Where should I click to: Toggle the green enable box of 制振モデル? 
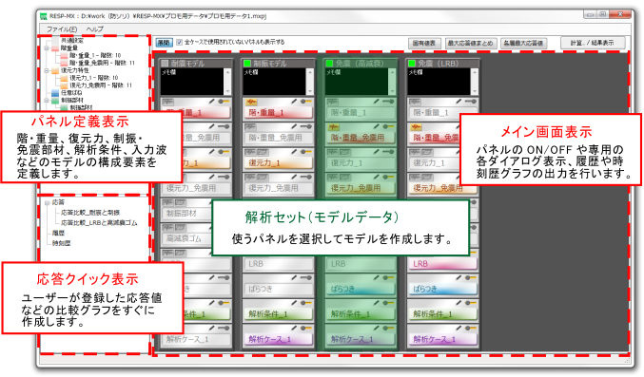[246, 64]
